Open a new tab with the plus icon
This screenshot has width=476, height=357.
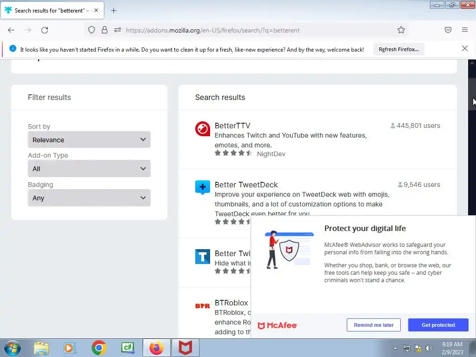113,11
